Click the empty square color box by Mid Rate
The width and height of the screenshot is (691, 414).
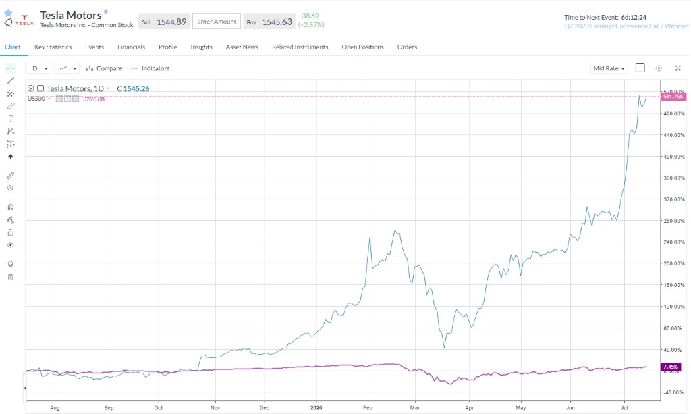640,68
